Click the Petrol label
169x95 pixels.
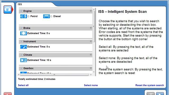point(34,16)
